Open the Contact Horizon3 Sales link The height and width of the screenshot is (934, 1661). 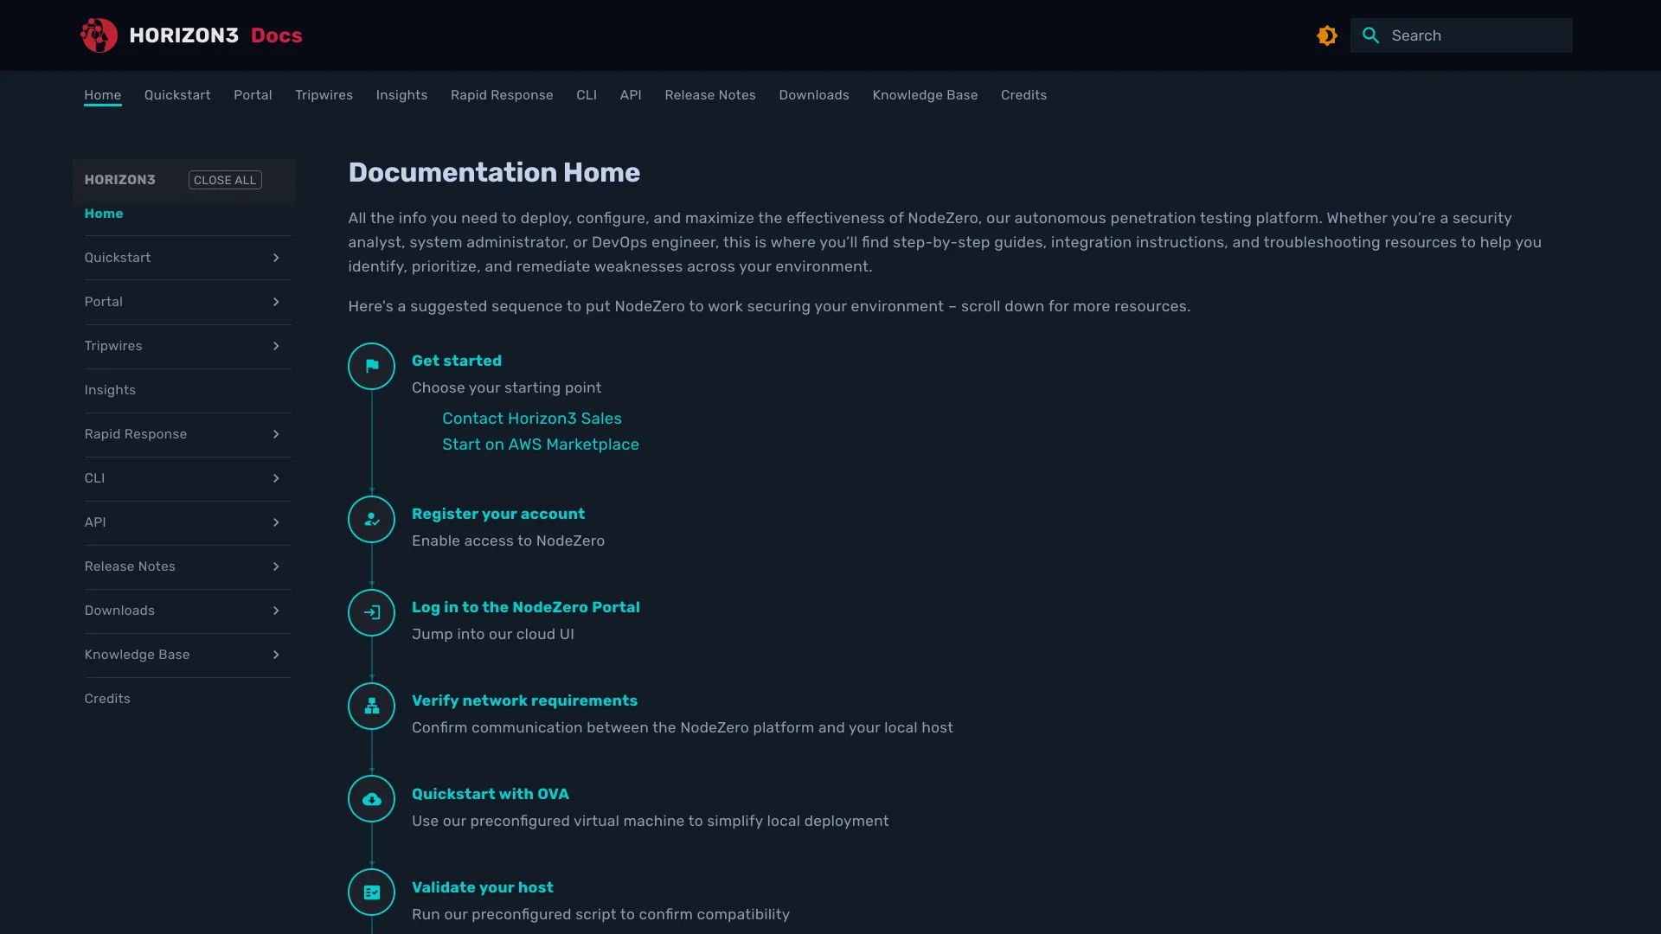tap(532, 419)
